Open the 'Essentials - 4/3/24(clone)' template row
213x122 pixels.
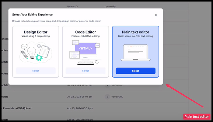(x=16, y=108)
